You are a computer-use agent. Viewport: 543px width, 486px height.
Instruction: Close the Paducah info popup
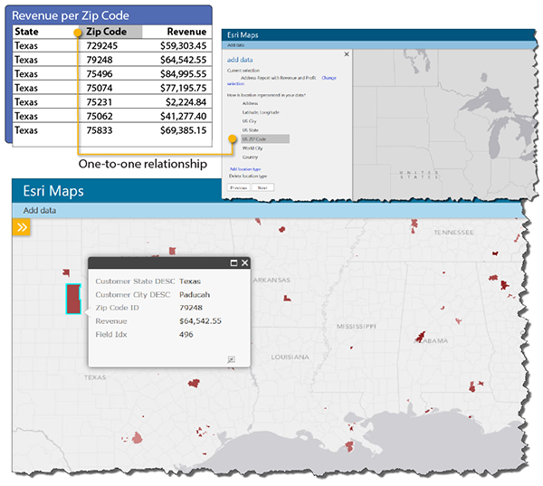point(245,263)
